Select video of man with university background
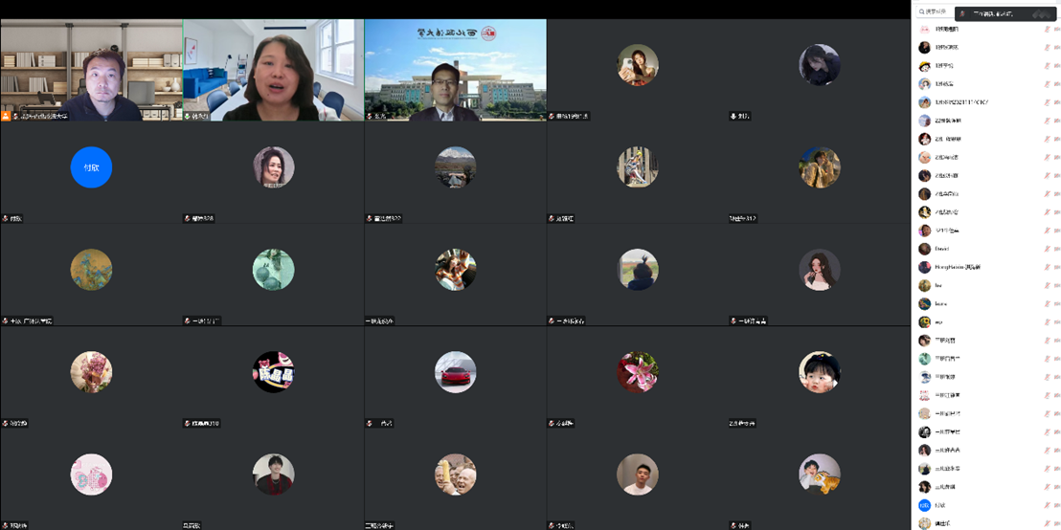The image size is (1061, 530). (455, 70)
